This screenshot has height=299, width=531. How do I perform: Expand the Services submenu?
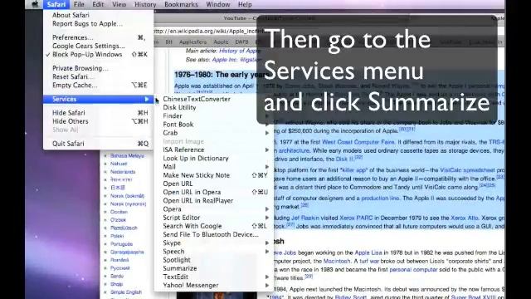pos(98,99)
